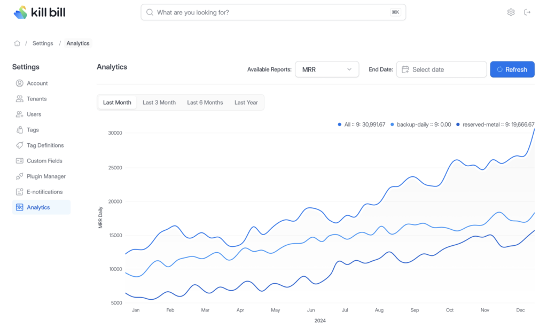
Task: Select the Tags icon
Action: 19,130
